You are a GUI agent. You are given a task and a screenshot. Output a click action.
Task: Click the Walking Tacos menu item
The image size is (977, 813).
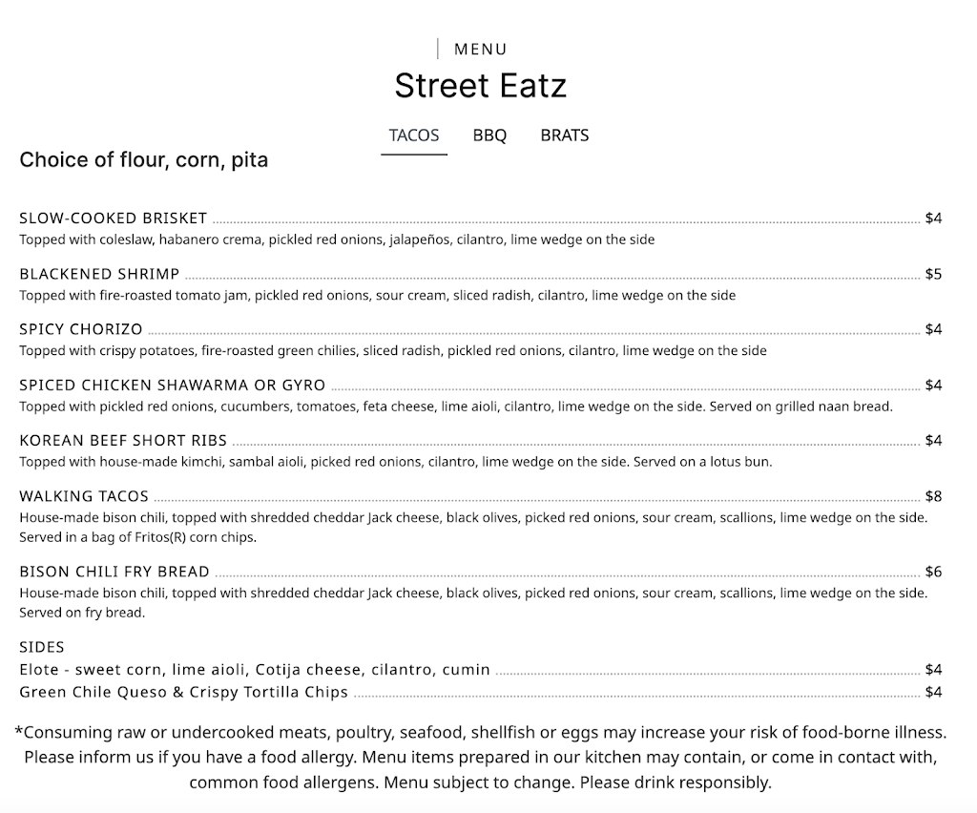pos(83,496)
